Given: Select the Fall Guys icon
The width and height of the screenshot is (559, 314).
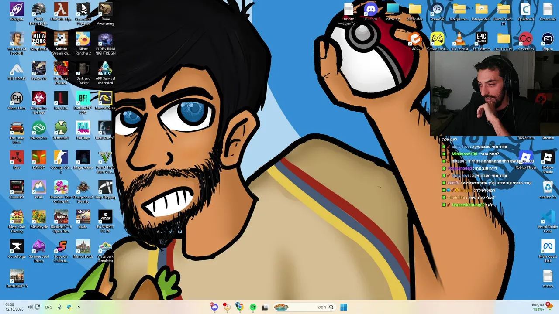Looking at the screenshot, I should tap(83, 130).
